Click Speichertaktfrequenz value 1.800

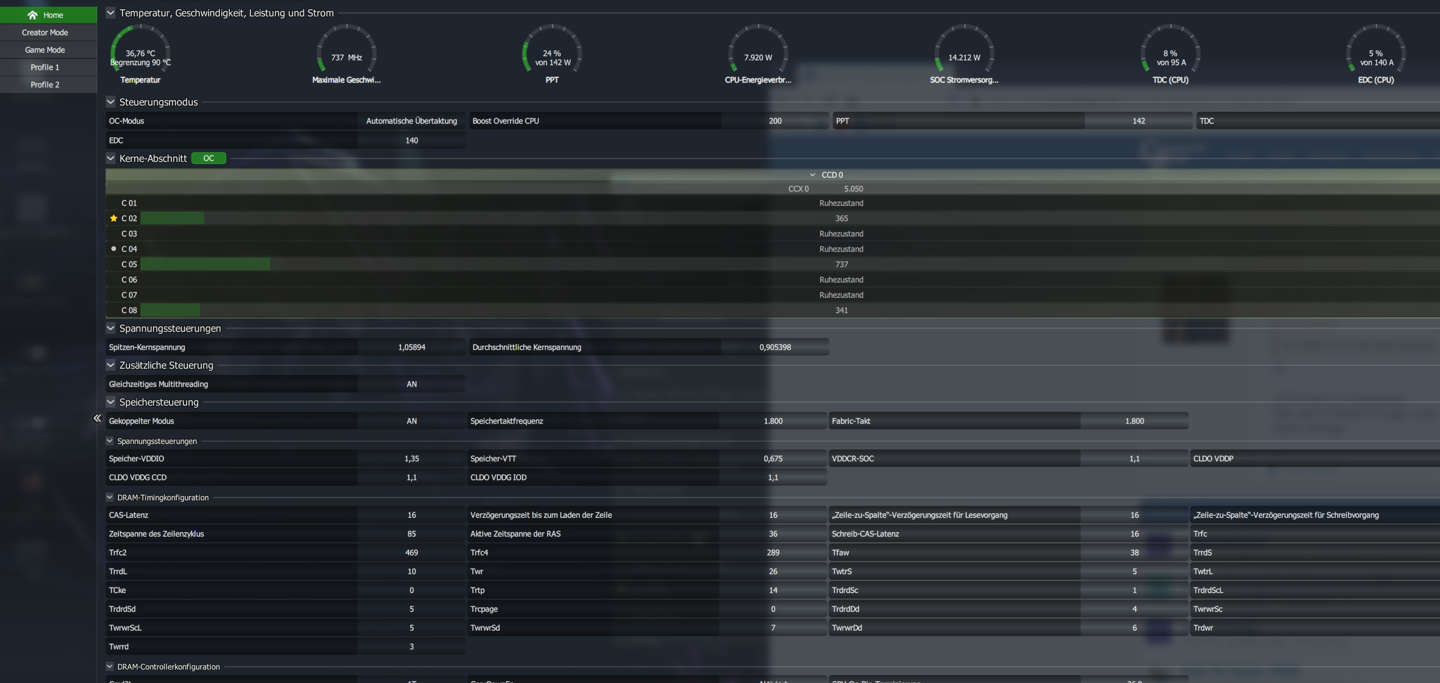[773, 421]
